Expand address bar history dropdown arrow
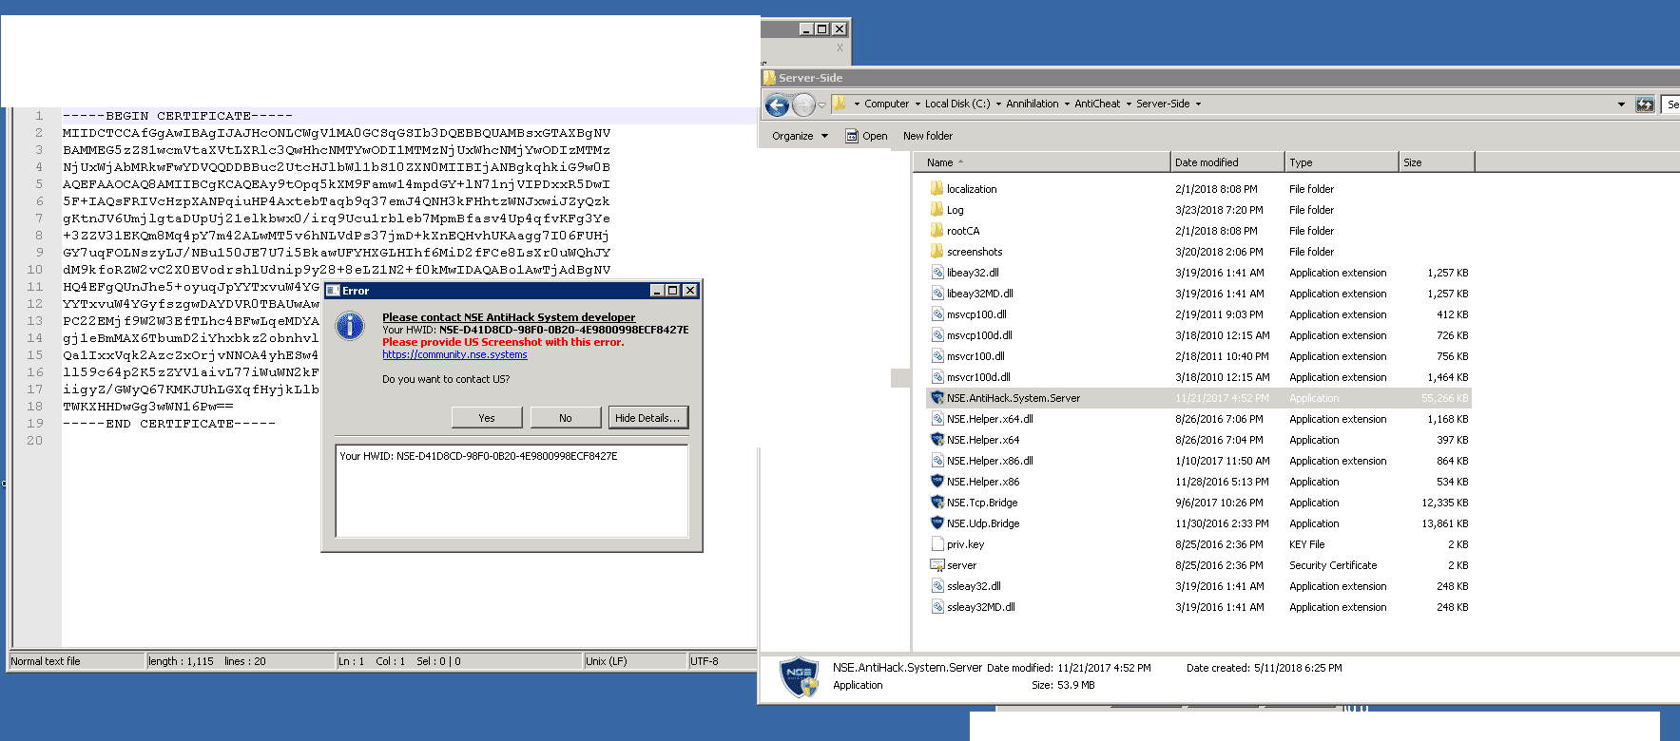 [1621, 104]
